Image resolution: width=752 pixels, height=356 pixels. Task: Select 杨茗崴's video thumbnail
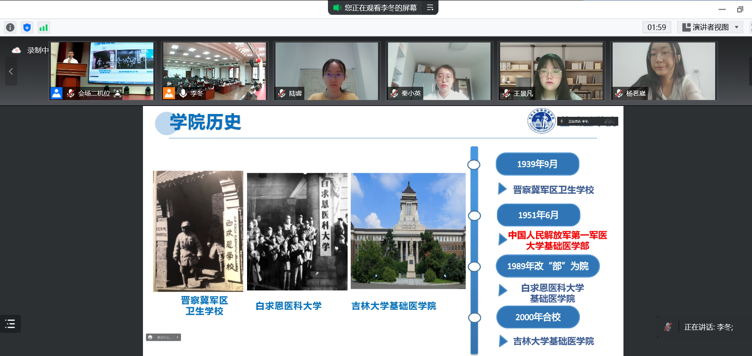click(664, 71)
